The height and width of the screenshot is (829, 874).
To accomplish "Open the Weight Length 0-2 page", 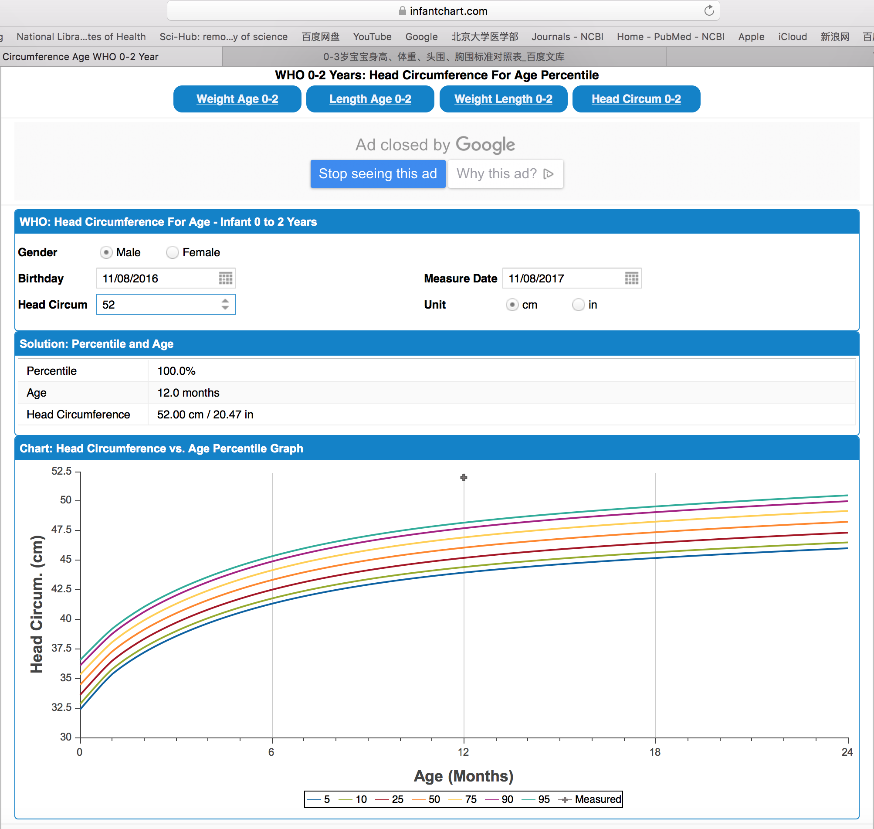I will [504, 99].
